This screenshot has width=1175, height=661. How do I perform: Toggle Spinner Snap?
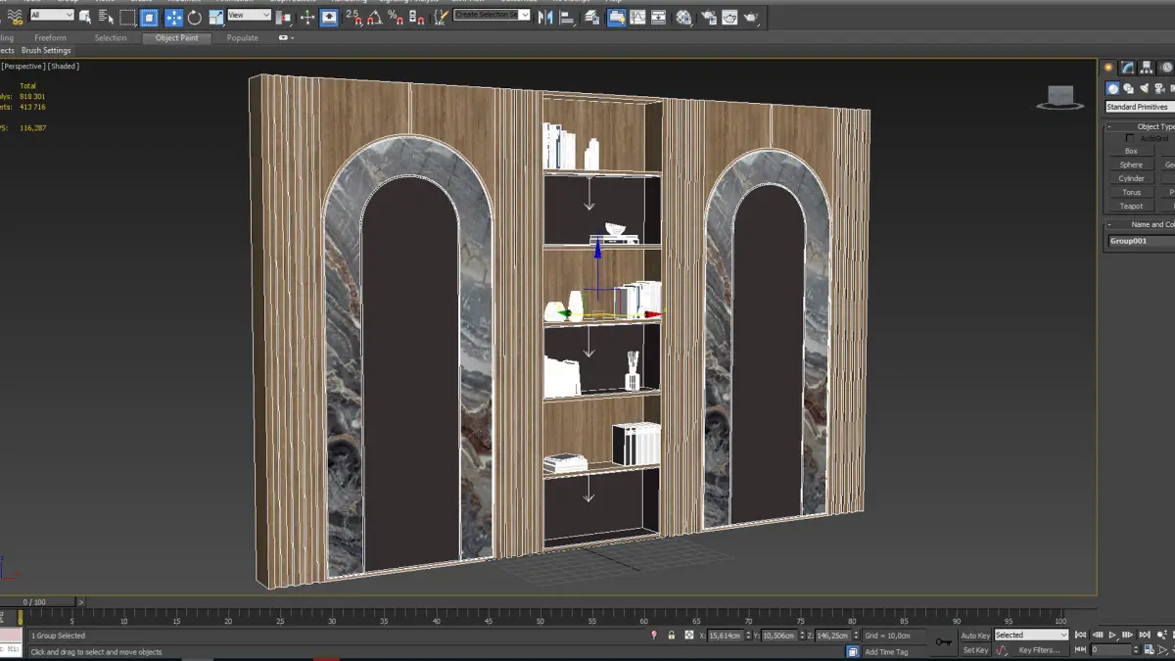(x=416, y=18)
